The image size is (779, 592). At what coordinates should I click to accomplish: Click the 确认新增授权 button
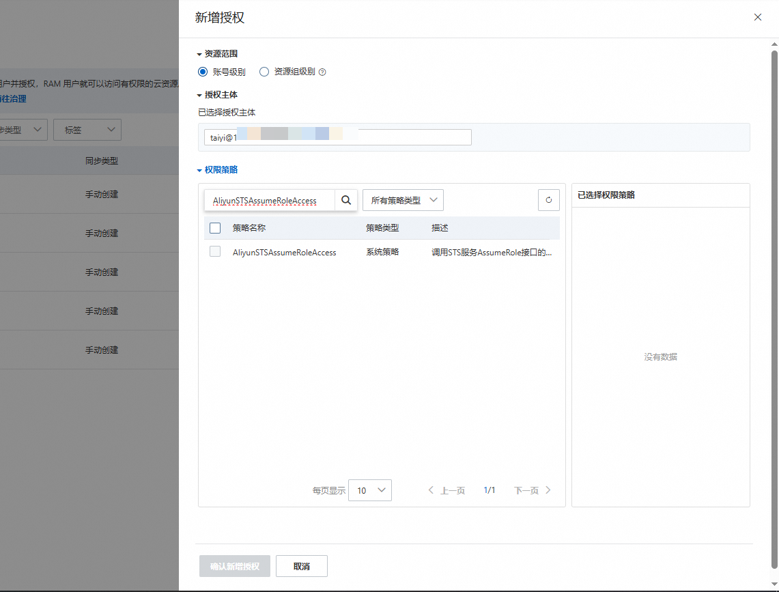234,566
